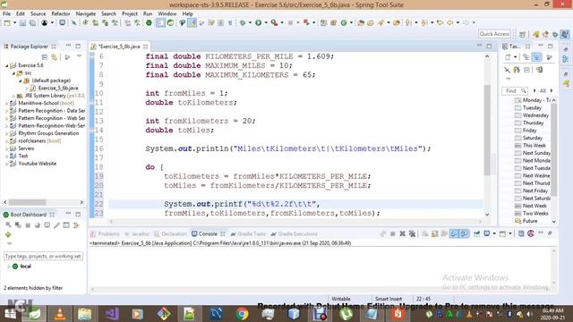The image size is (573, 322).
Task: Open the Project menu
Action: tap(129, 13)
